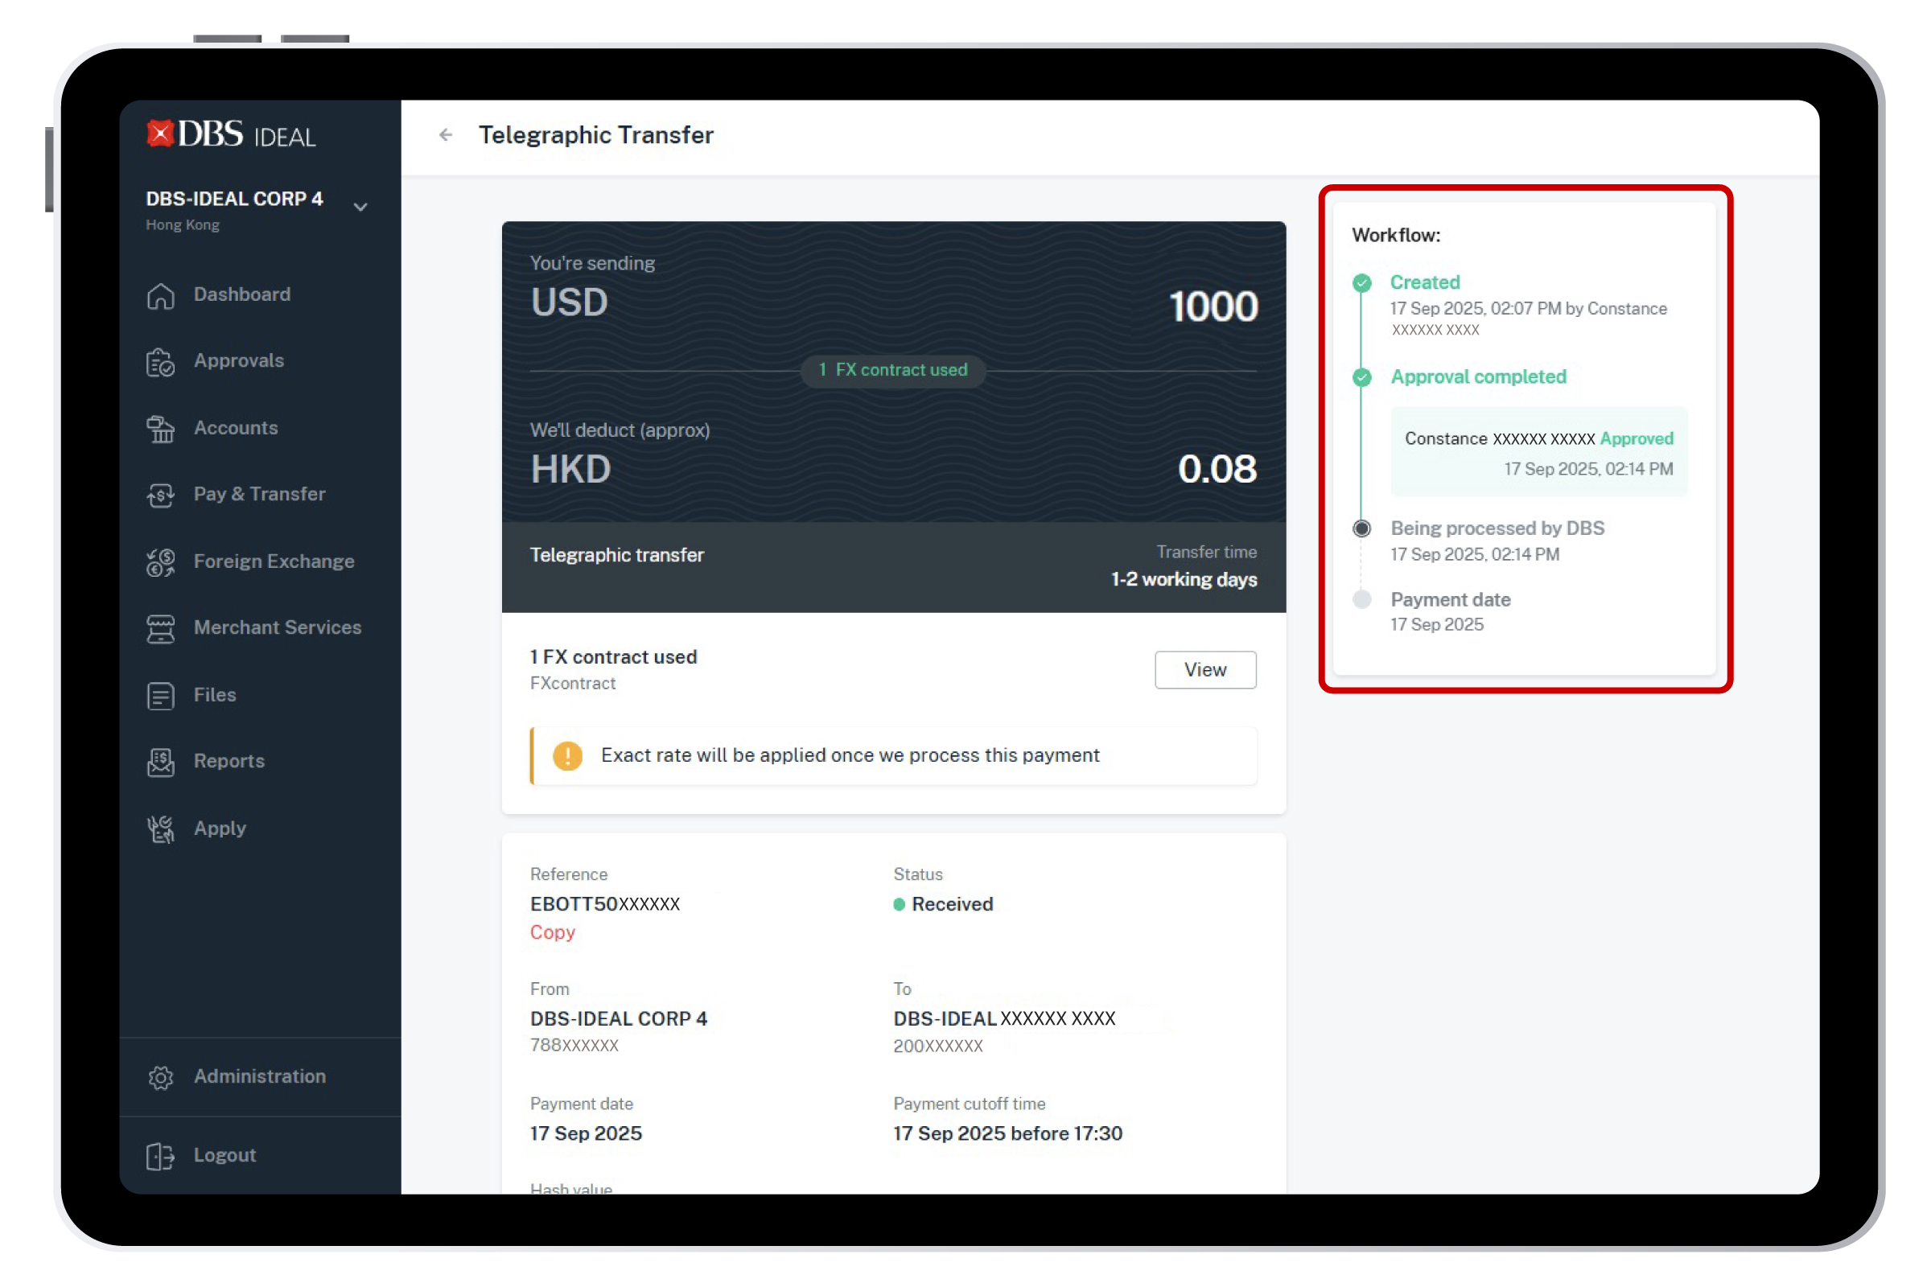Click the 1 FX contract used badge
The image size is (1931, 1287).
[892, 370]
